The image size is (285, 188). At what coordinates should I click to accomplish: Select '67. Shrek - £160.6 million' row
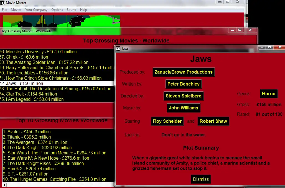(x=57, y=57)
